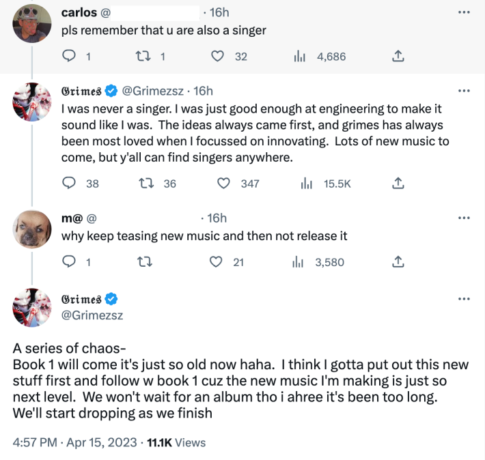Image resolution: width=485 pixels, height=460 pixels.
Task: Like carlos's tweet with 32 likes
Action: (219, 57)
